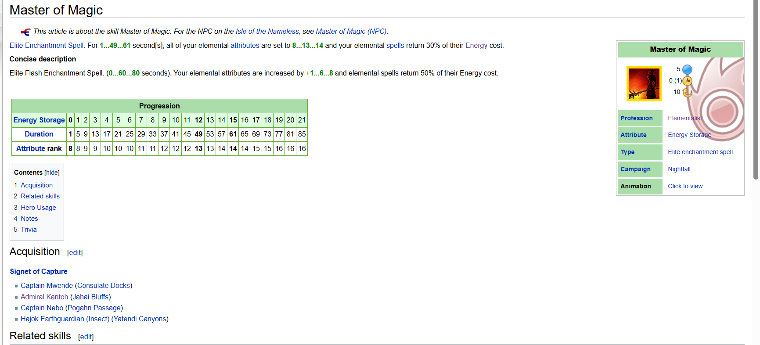Image resolution: width=760 pixels, height=345 pixels.
Task: Jump to Acquisition section from contents
Action: pyautogui.click(x=36, y=186)
